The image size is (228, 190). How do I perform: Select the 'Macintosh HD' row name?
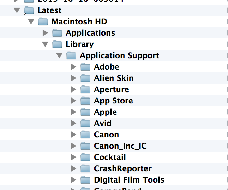79,22
